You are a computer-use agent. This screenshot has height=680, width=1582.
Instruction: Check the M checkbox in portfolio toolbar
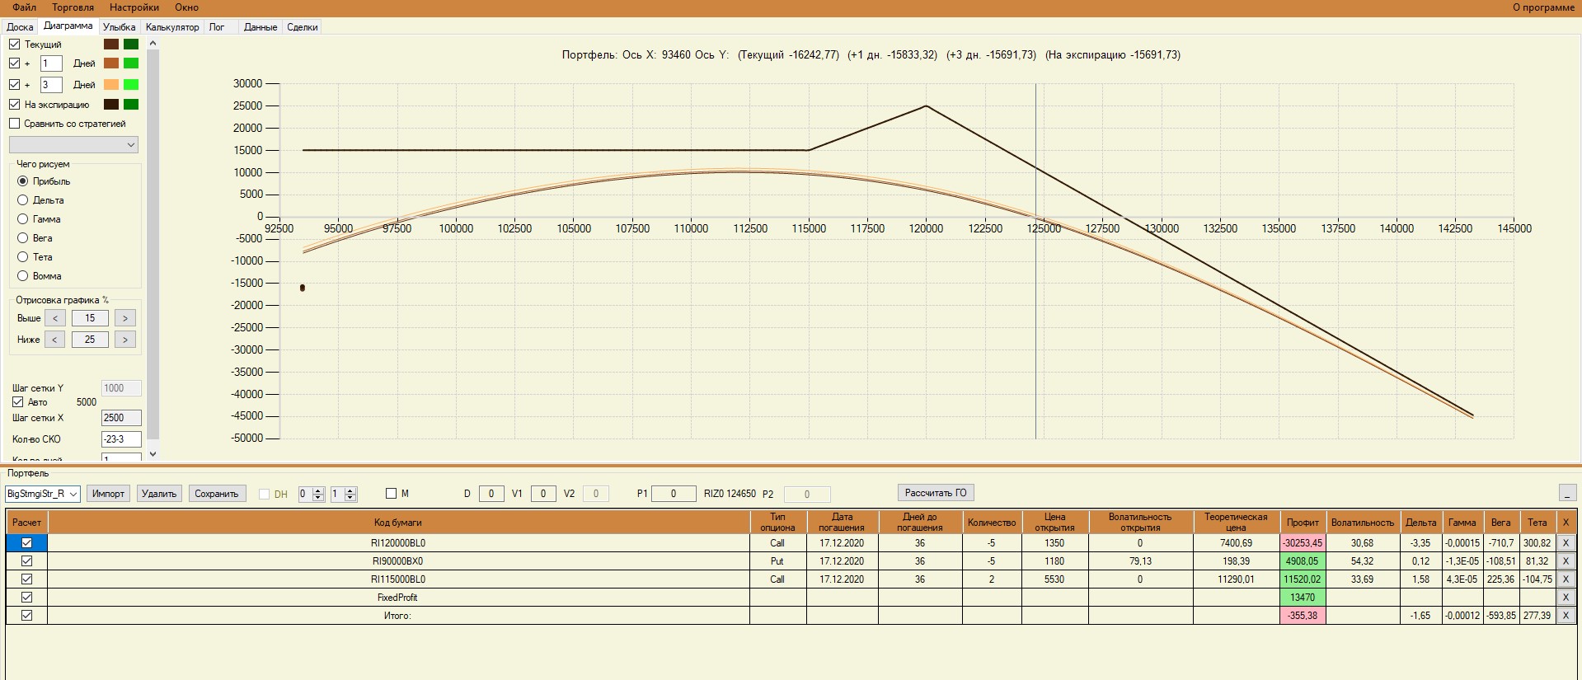pos(391,494)
